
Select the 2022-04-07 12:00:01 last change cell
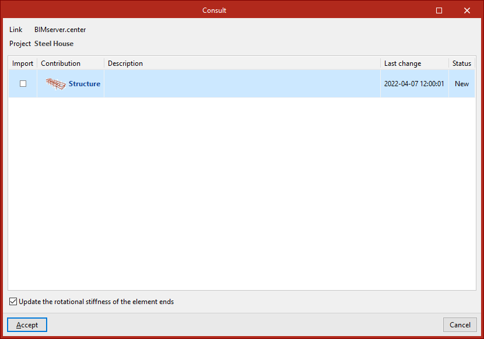[414, 84]
